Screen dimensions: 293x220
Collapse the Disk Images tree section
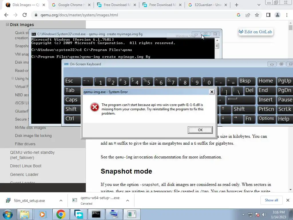(x=7, y=25)
